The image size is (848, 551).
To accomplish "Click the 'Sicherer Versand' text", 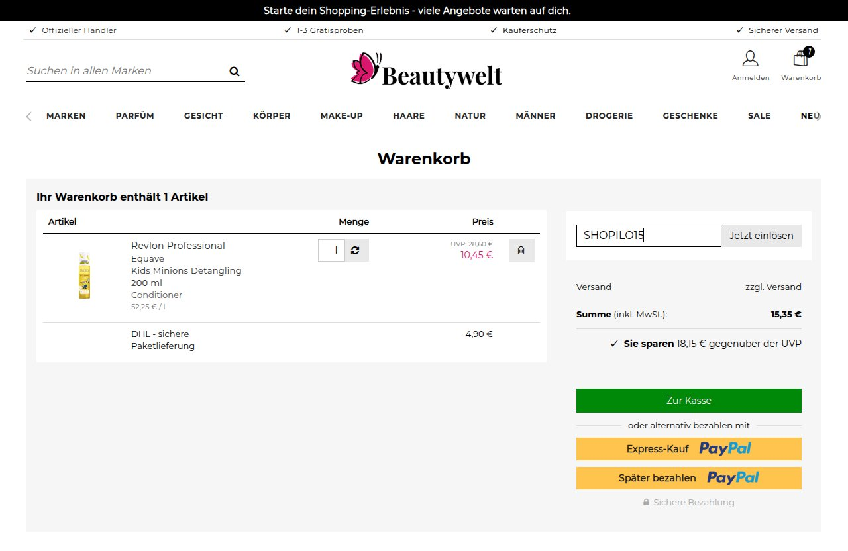I will click(x=783, y=30).
